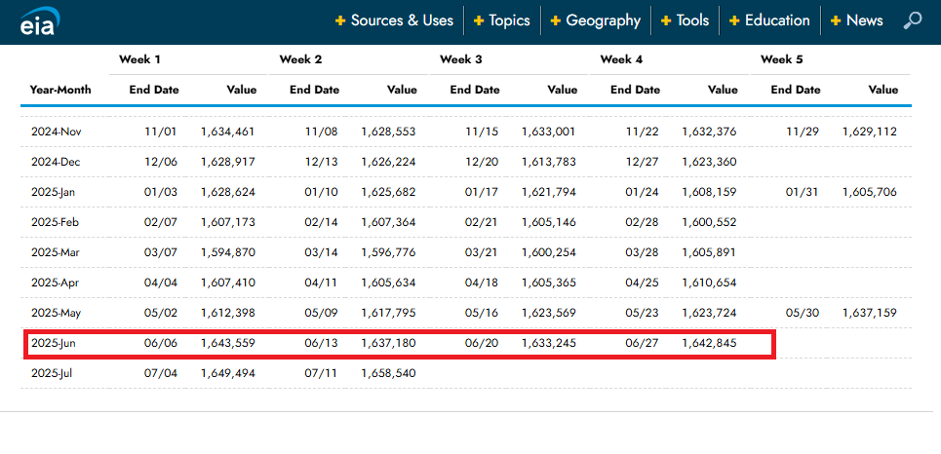
Task: Click the 1,658,540 value for 07/11
Action: click(x=388, y=373)
